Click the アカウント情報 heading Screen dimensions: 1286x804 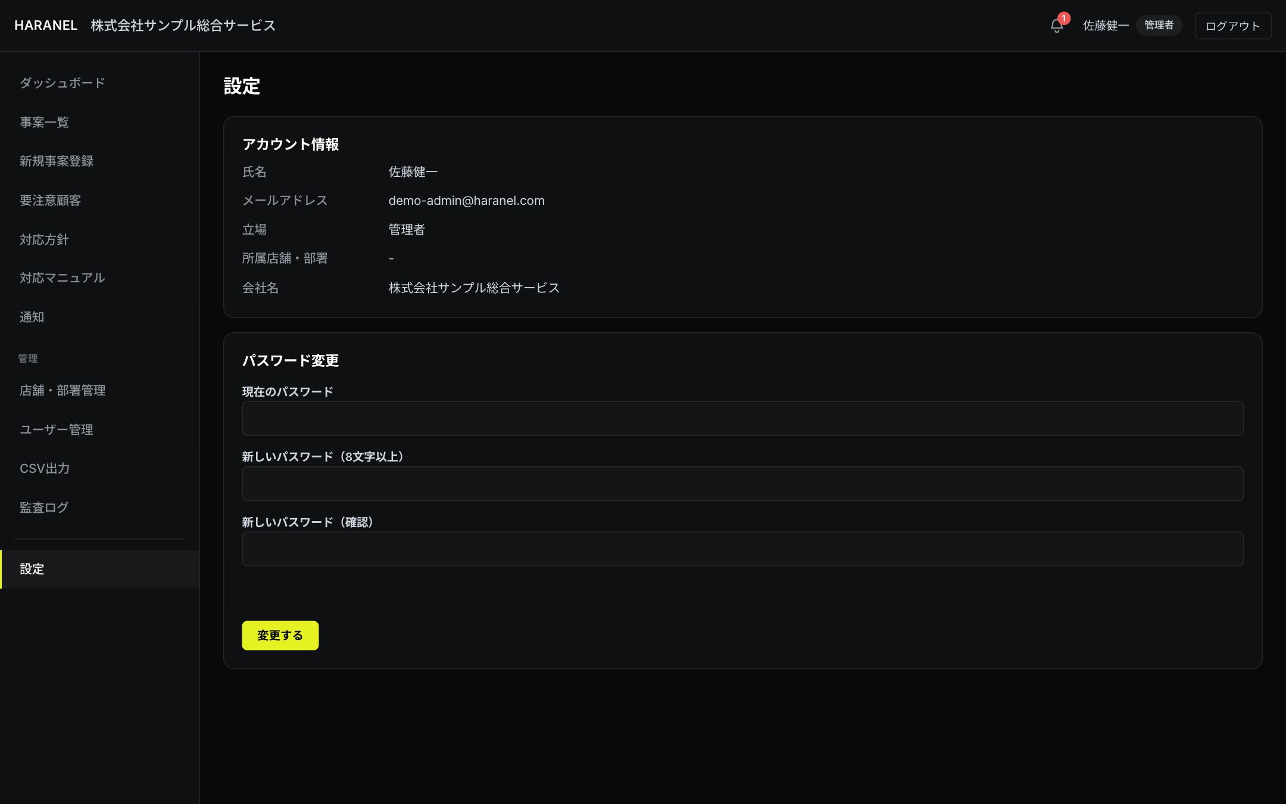coord(291,144)
